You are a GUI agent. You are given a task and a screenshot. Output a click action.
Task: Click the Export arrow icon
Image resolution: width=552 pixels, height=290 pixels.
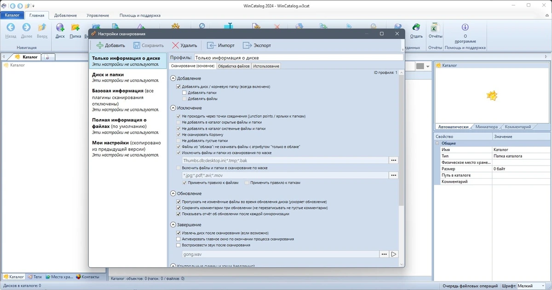247,46
